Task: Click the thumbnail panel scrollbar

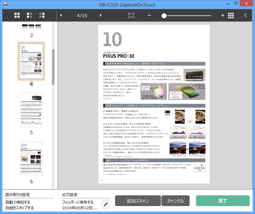Action: click(53, 67)
